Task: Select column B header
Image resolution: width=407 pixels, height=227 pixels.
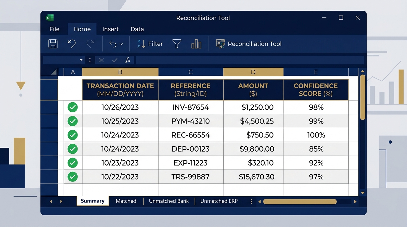Action: 120,72
